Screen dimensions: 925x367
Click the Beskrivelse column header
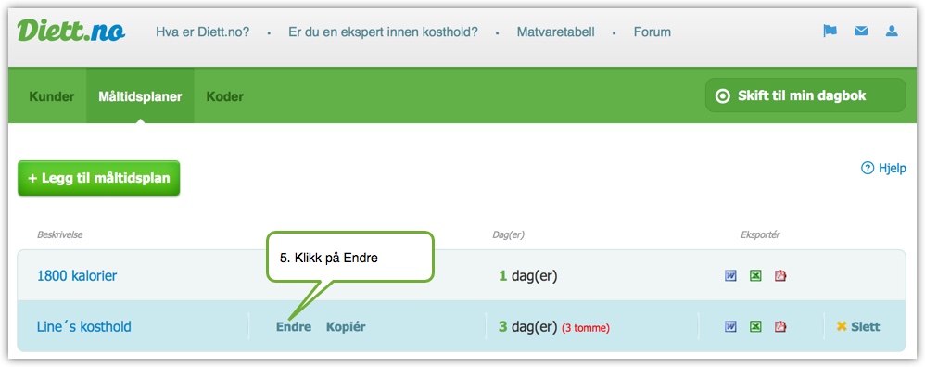(x=59, y=234)
